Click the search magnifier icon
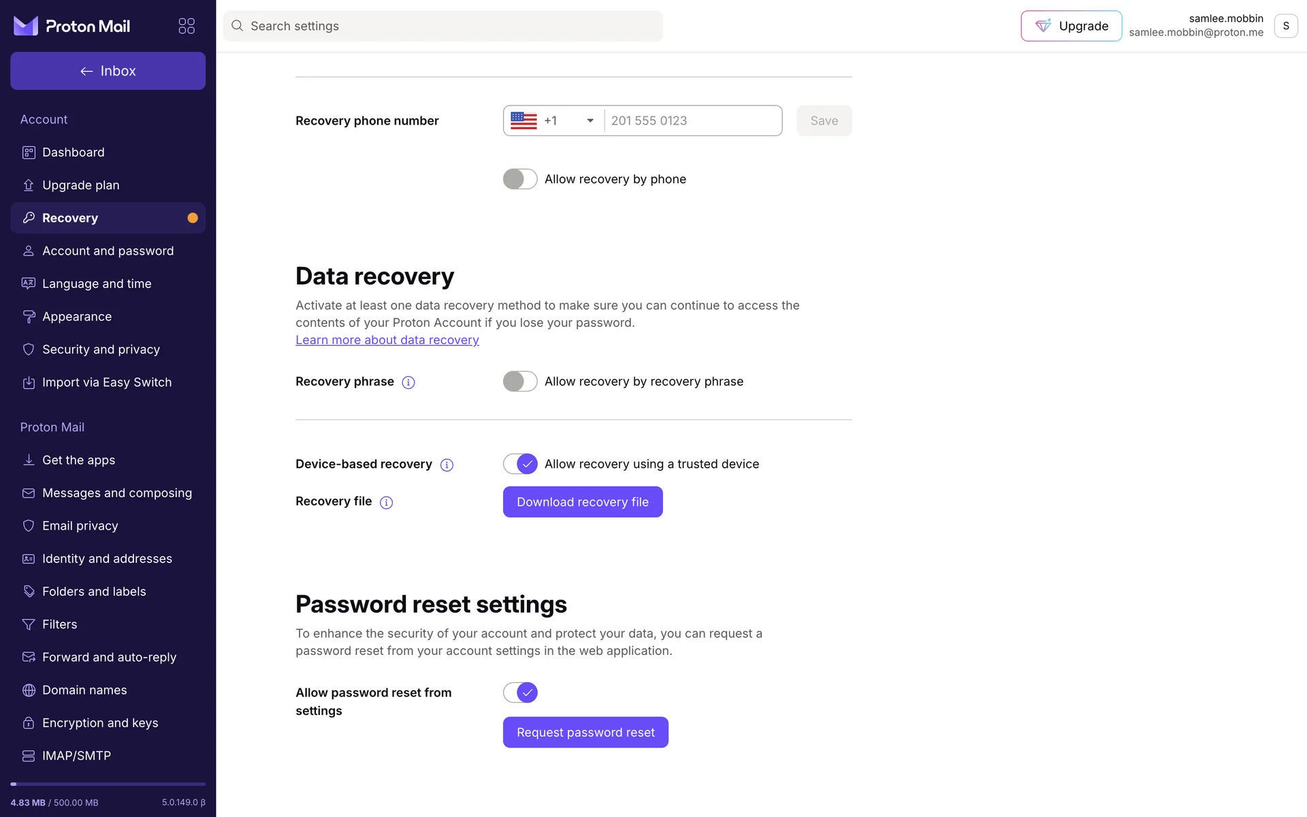 (x=237, y=26)
